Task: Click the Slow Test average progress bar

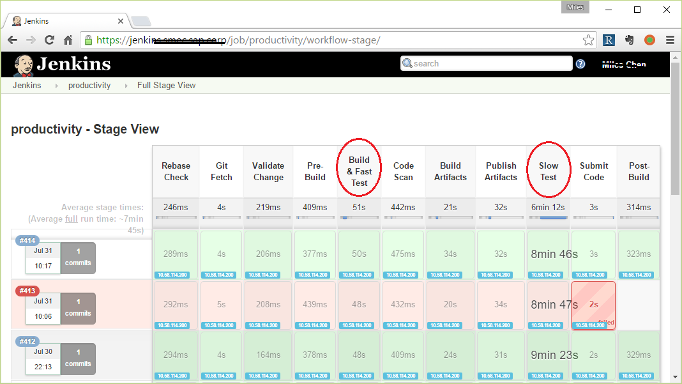Action: tap(548, 217)
